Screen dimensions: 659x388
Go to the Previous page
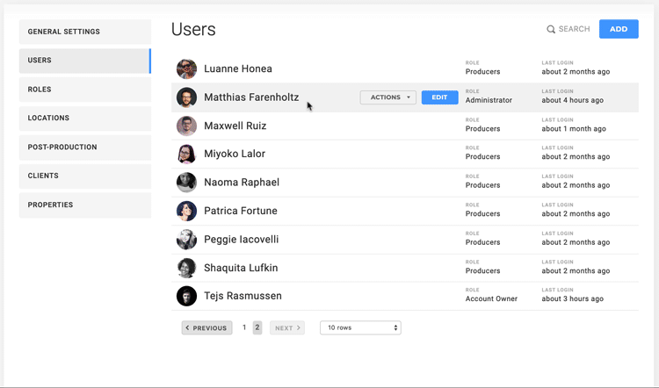coord(207,327)
